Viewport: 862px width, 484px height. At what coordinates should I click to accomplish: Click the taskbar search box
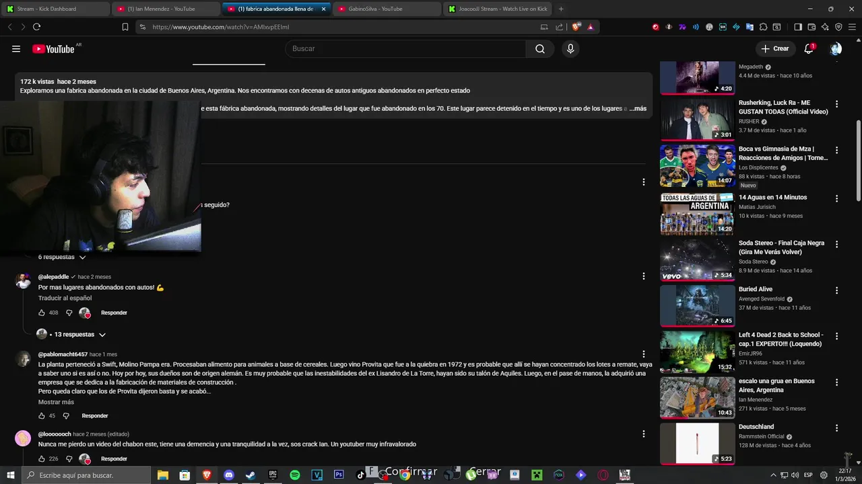pyautogui.click(x=87, y=475)
